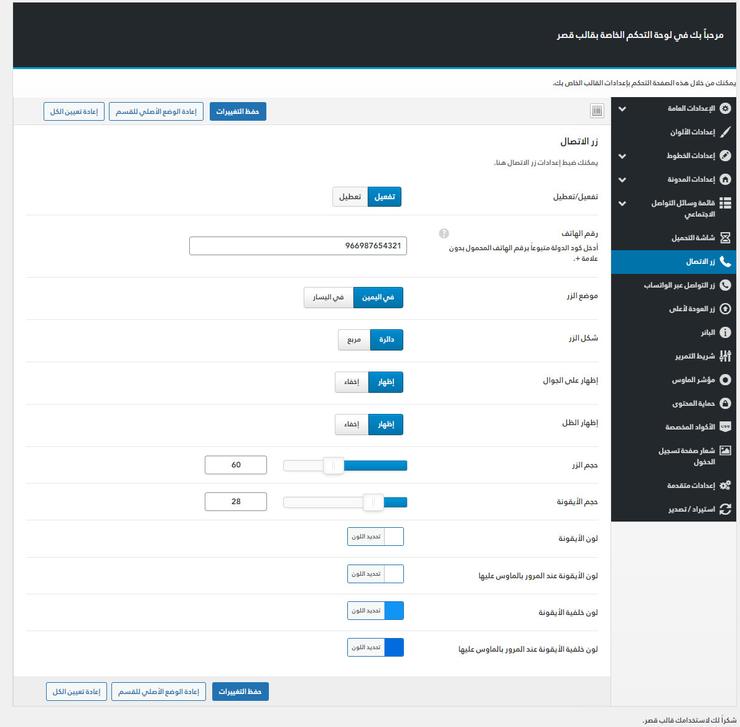Open the إعدادات متقدمة menu item
The height and width of the screenshot is (727, 740).
[x=691, y=485]
